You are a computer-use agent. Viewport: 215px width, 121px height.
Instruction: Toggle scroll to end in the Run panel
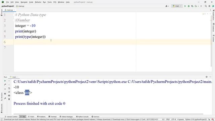pos(9,92)
